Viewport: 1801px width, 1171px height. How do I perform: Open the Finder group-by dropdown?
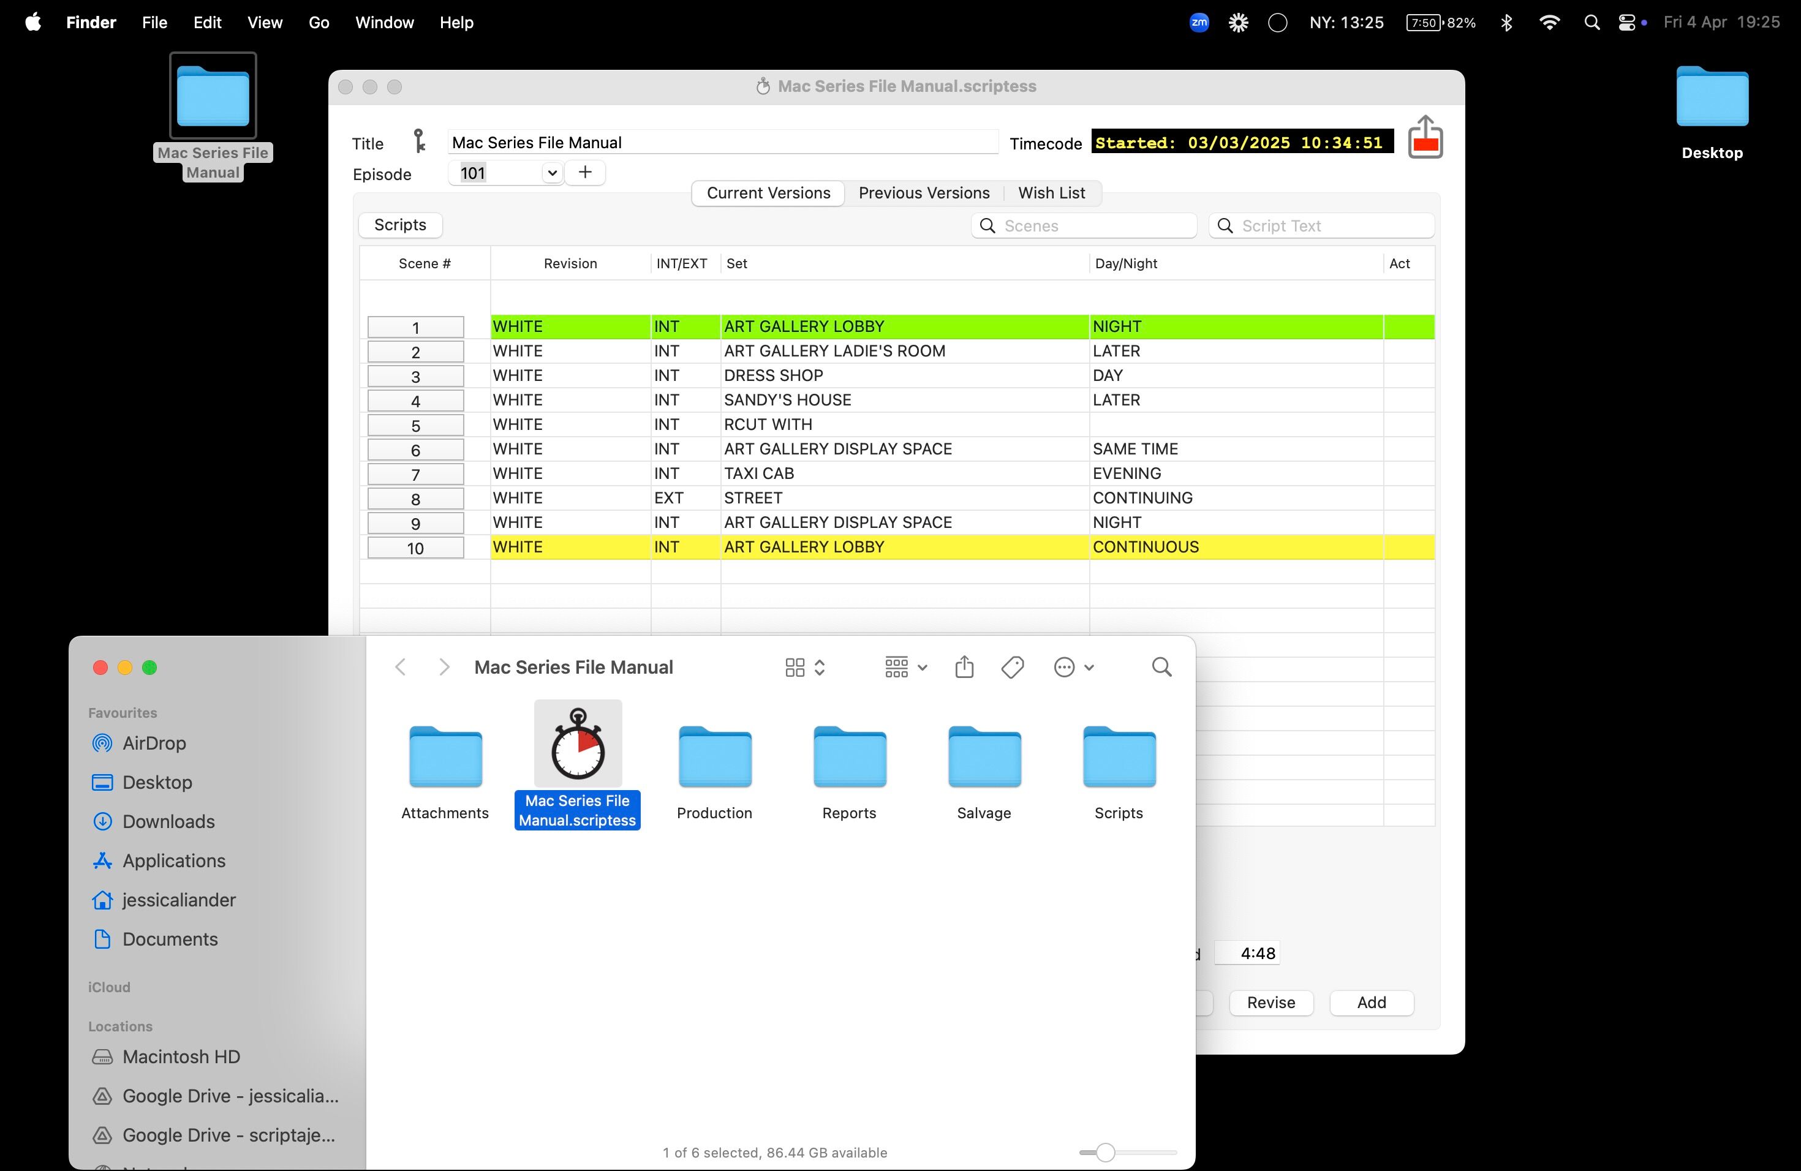[905, 667]
